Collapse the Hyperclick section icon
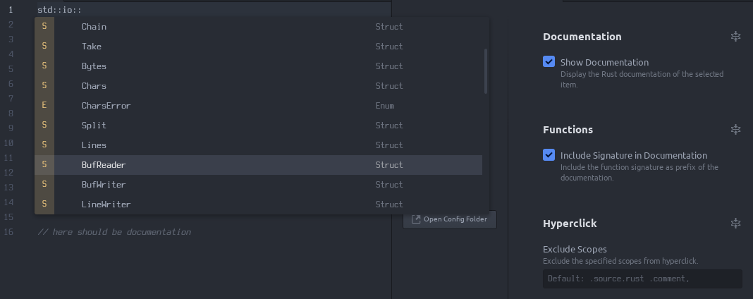The width and height of the screenshot is (753, 299). tap(735, 224)
